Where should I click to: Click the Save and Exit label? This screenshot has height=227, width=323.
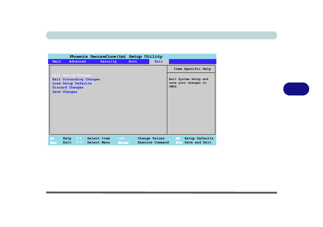tap(198, 143)
